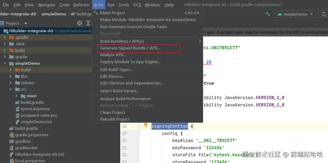328x163 pixels.
Task: Open the Help menu
Action: coord(169,5)
